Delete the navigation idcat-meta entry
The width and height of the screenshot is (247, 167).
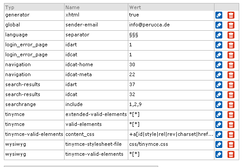(x=231, y=75)
